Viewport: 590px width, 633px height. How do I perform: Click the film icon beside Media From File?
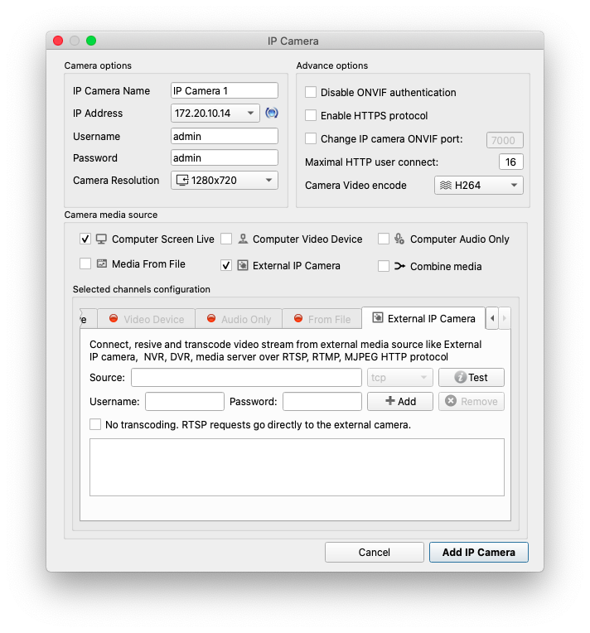click(102, 264)
